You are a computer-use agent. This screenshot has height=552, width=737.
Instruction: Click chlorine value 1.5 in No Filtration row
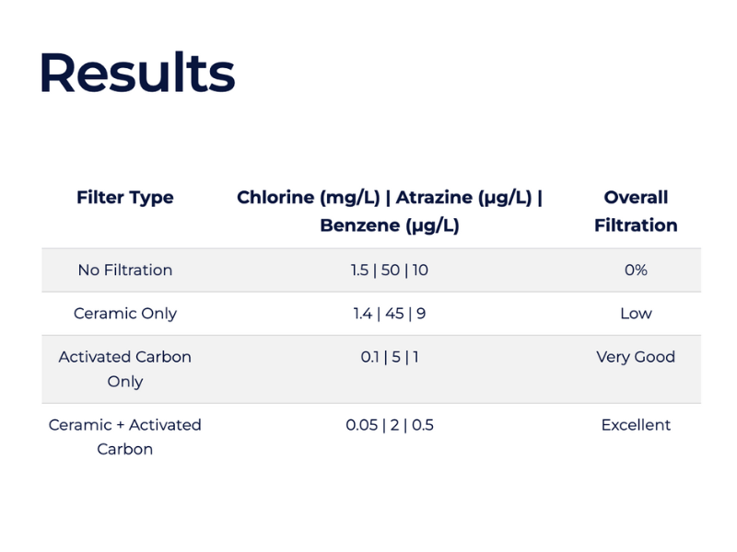point(359,270)
